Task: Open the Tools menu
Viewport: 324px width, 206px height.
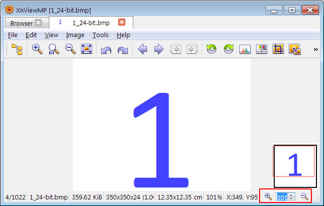Action: click(101, 35)
